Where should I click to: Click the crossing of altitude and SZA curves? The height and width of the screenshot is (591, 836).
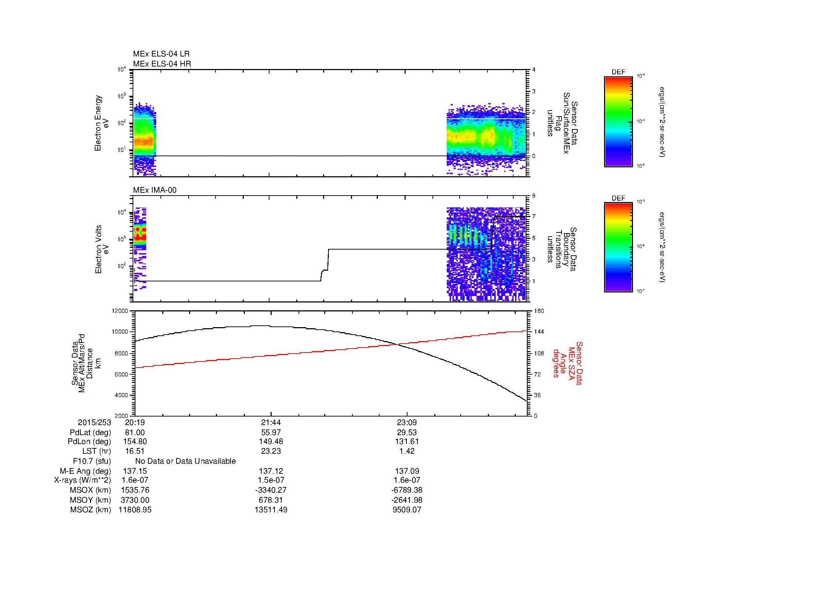(398, 344)
